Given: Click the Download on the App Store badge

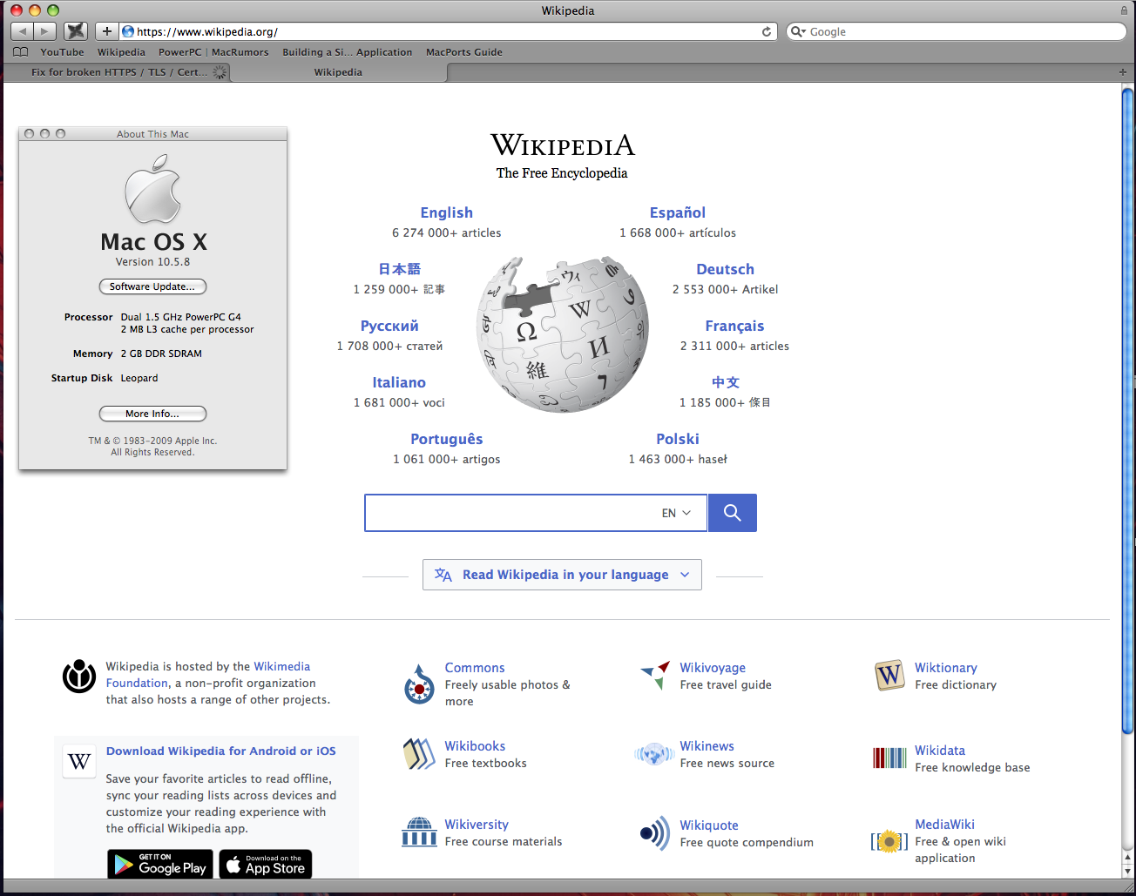Looking at the screenshot, I should (x=266, y=864).
